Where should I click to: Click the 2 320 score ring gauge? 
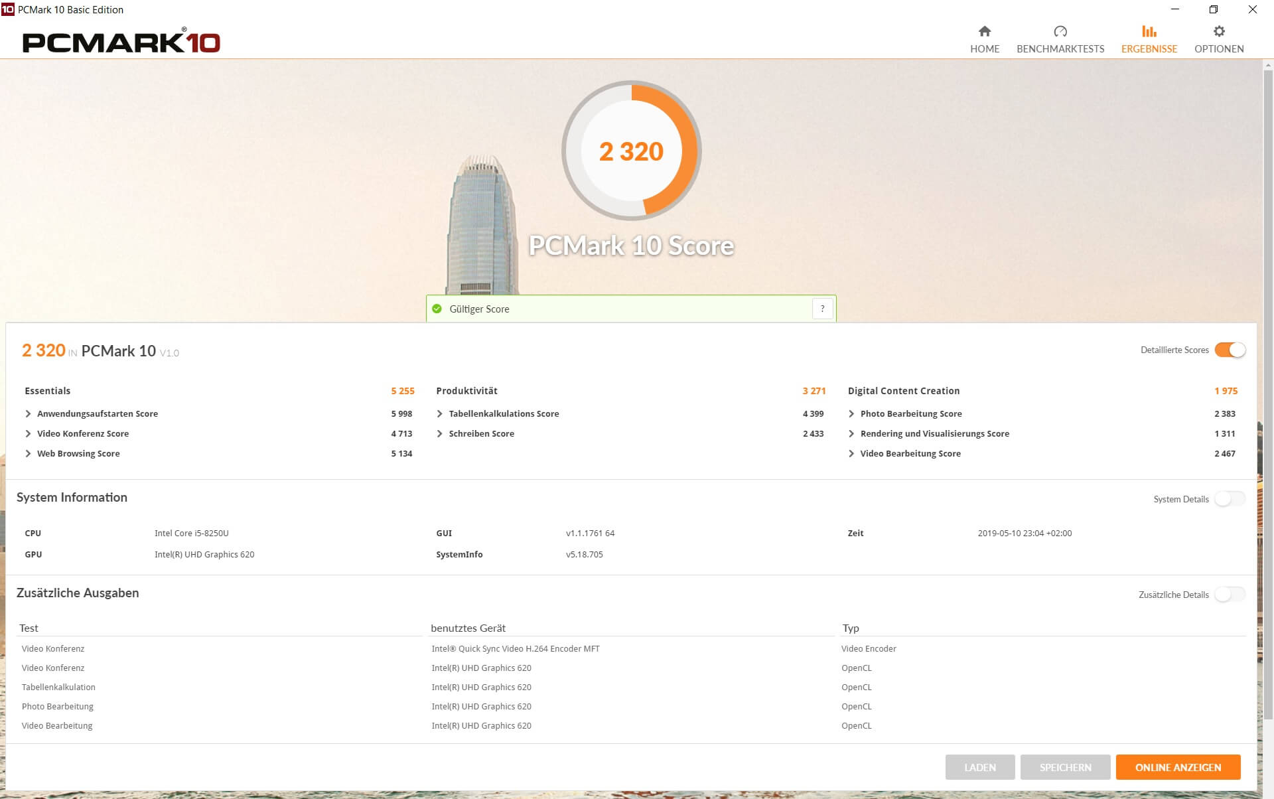[631, 151]
